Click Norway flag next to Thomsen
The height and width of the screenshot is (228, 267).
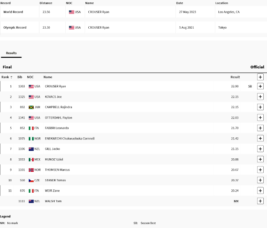(x=31, y=170)
